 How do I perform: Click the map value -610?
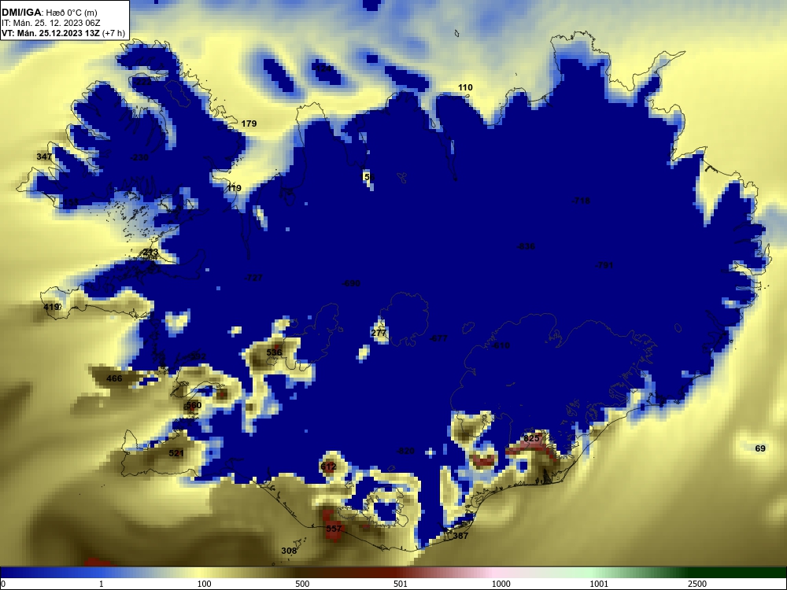pyautogui.click(x=501, y=345)
